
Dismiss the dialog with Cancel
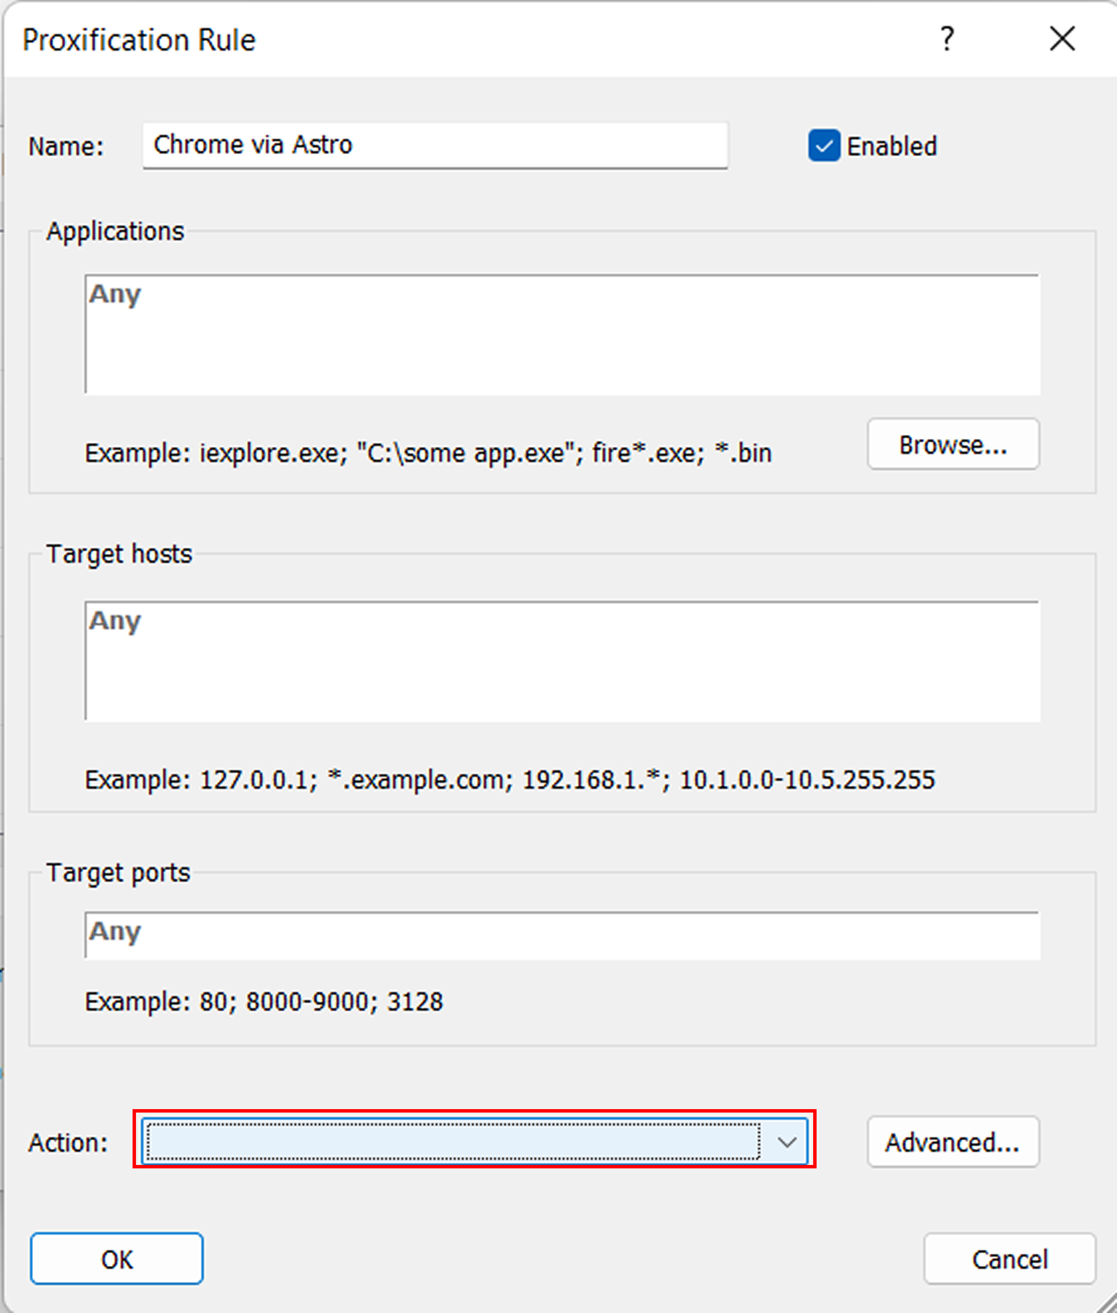point(1009,1259)
